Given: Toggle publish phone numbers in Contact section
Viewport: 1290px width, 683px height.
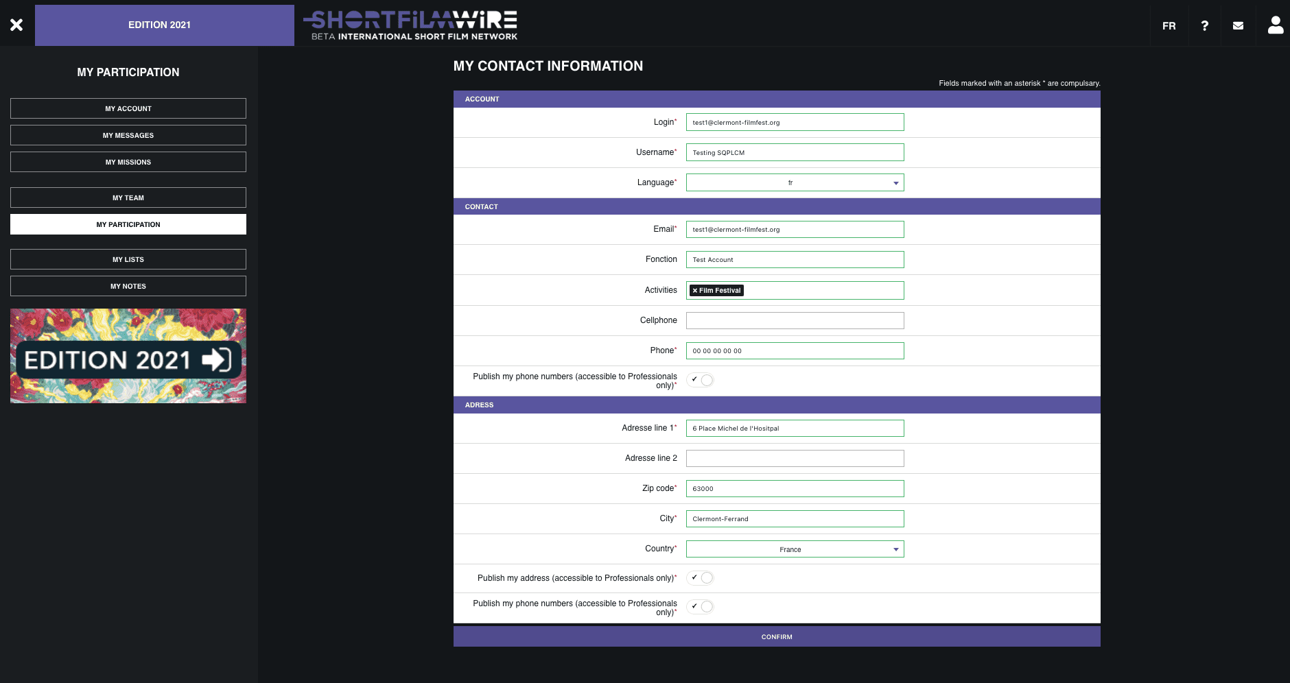Looking at the screenshot, I should [x=700, y=380].
